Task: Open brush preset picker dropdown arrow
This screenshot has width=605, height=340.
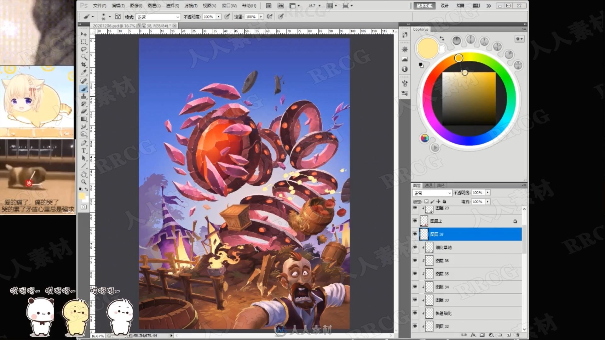Action: click(x=110, y=17)
